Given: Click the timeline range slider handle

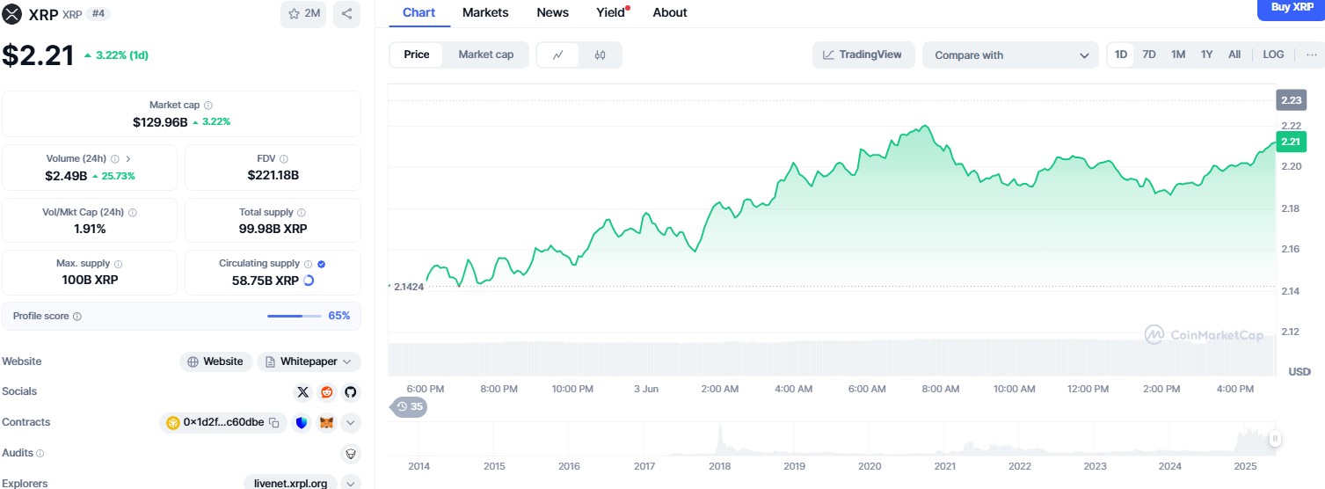Looking at the screenshot, I should coord(1275,438).
